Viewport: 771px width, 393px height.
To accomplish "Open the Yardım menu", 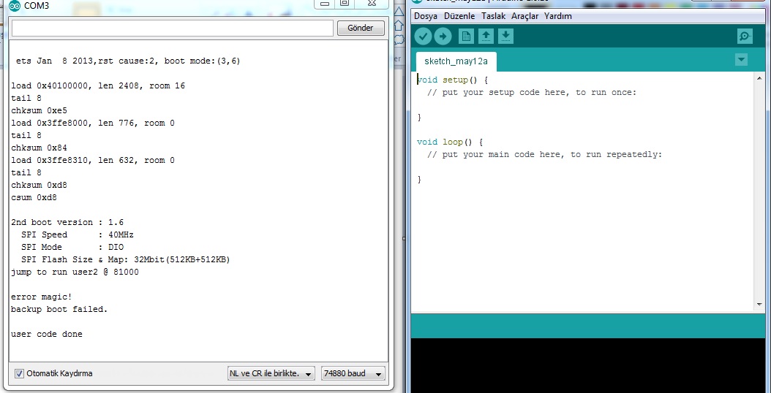I will (x=558, y=16).
